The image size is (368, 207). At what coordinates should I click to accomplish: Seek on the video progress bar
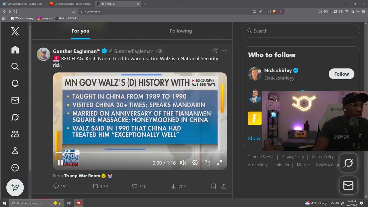pos(140,152)
